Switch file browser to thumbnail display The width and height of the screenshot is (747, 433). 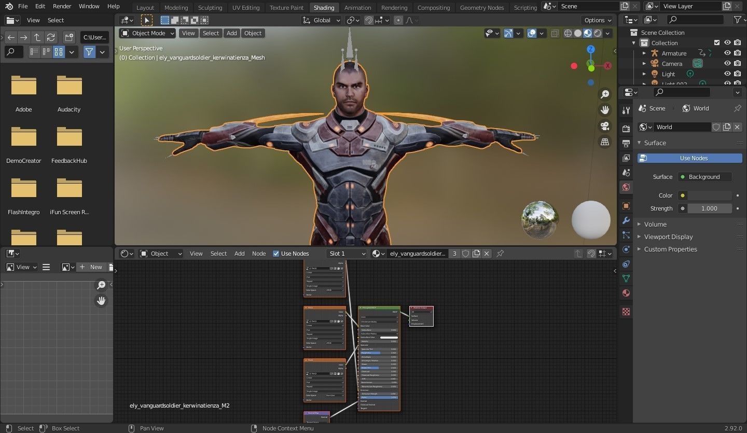(x=59, y=52)
